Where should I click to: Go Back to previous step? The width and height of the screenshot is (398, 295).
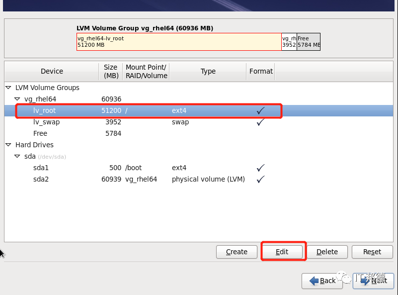(322, 281)
